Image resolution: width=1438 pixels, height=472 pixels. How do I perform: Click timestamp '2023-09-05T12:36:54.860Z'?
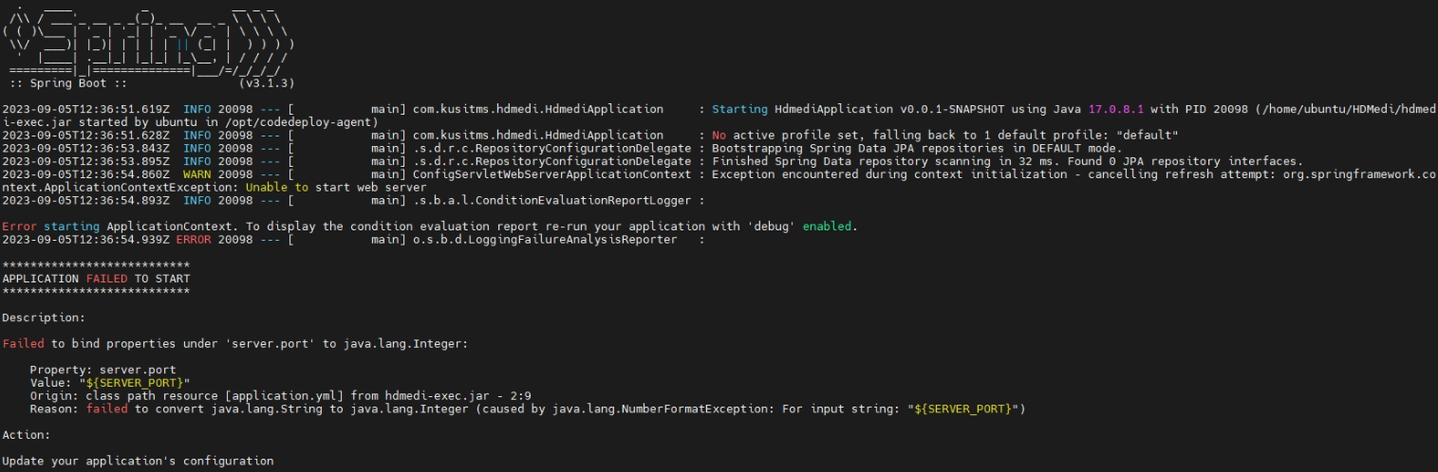(x=86, y=174)
